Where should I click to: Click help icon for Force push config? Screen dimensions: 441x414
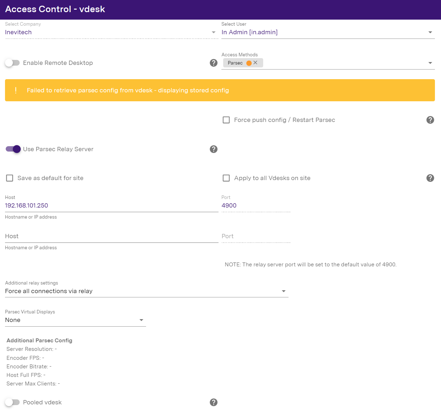pos(430,120)
